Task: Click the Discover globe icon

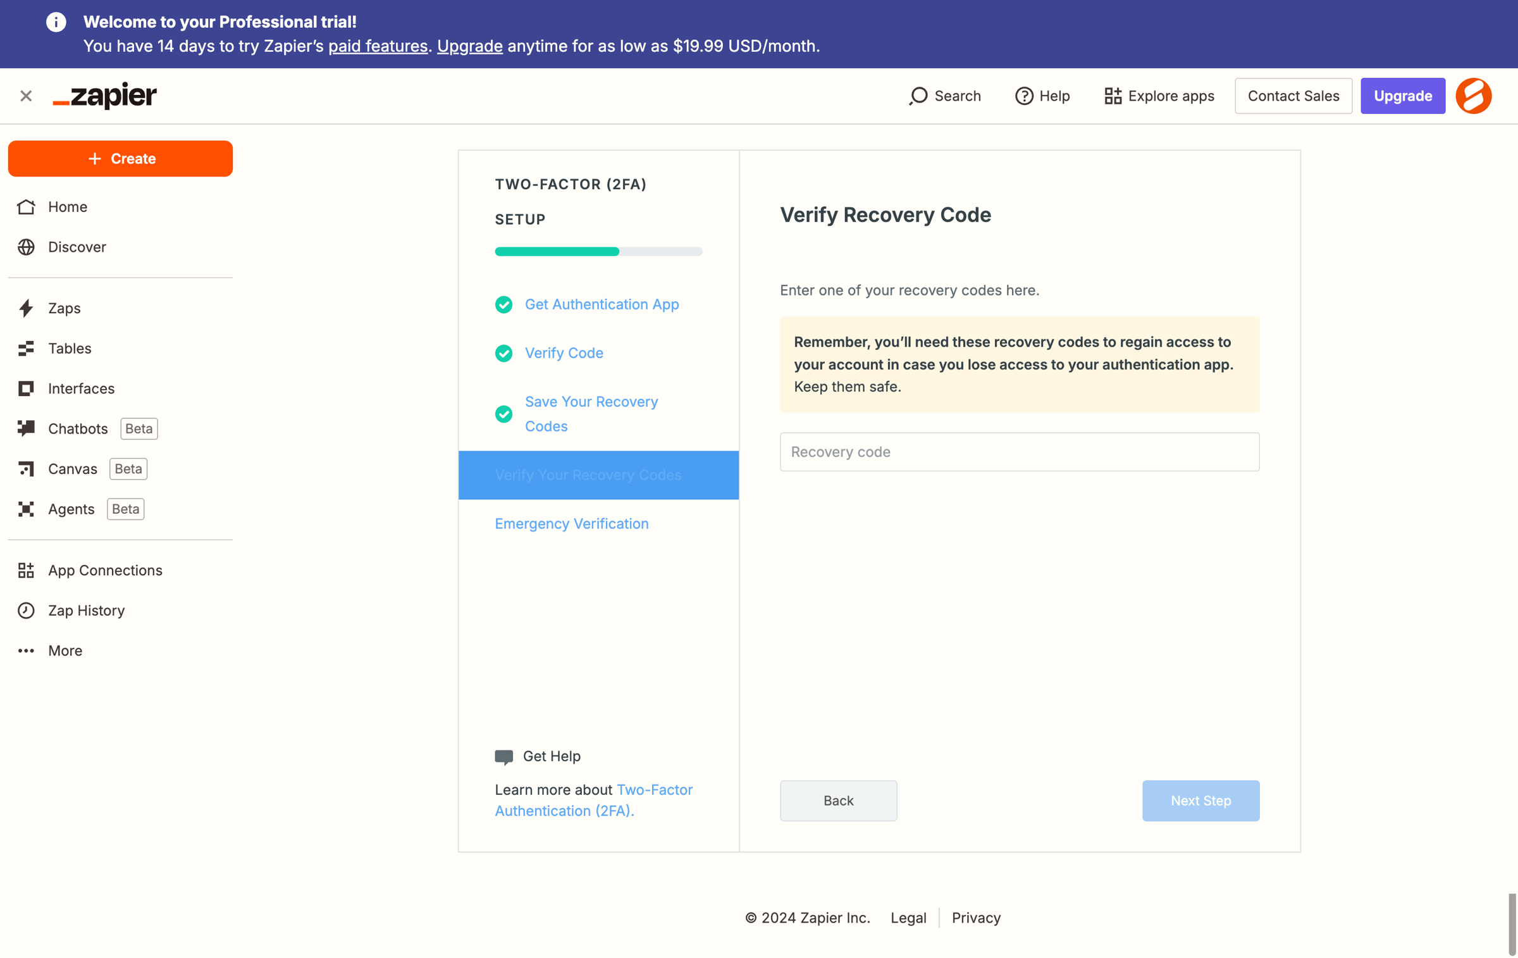Action: [x=26, y=247]
